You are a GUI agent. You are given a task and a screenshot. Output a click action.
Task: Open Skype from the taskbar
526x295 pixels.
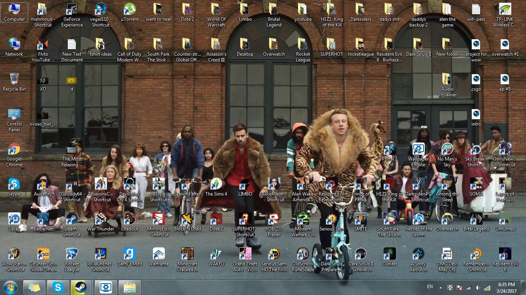tap(58, 287)
